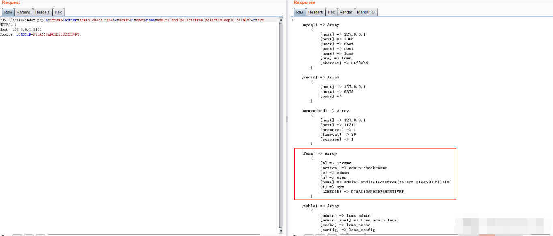Switch to Request Headers tab

tap(42, 12)
